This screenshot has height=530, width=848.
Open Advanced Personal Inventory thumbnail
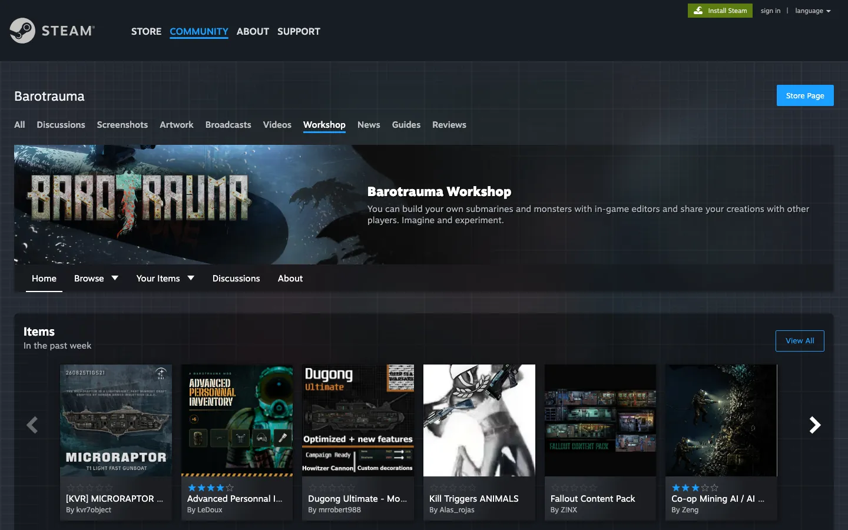coord(237,420)
